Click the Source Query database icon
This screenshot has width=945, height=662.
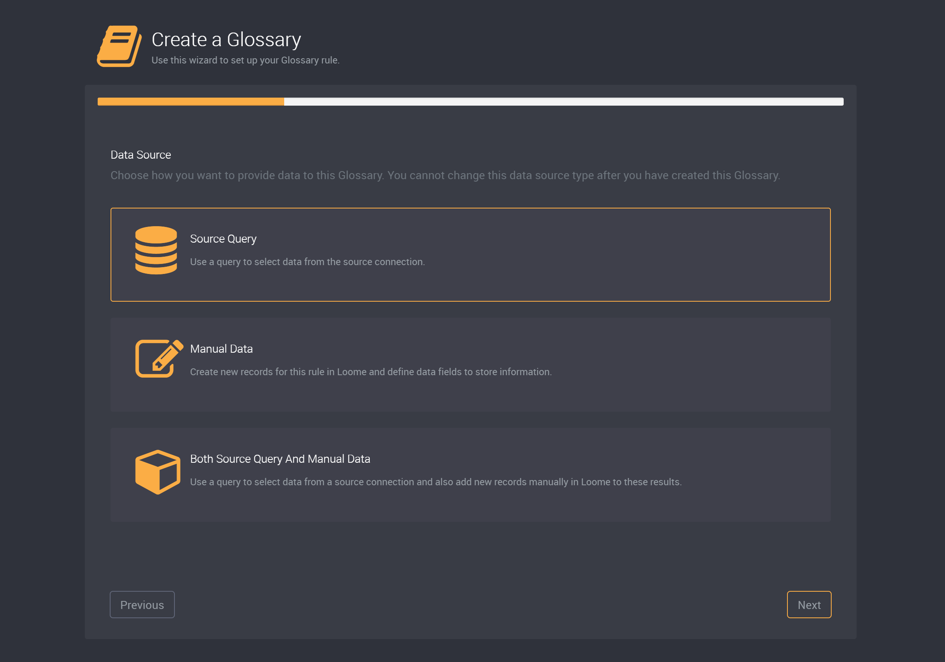click(x=156, y=250)
